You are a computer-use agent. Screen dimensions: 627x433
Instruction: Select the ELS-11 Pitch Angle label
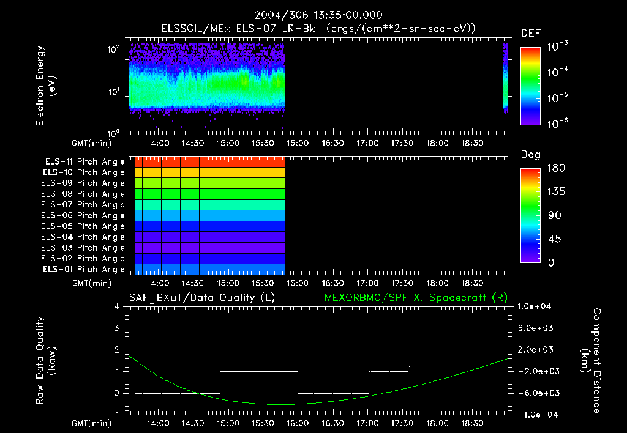coord(84,162)
